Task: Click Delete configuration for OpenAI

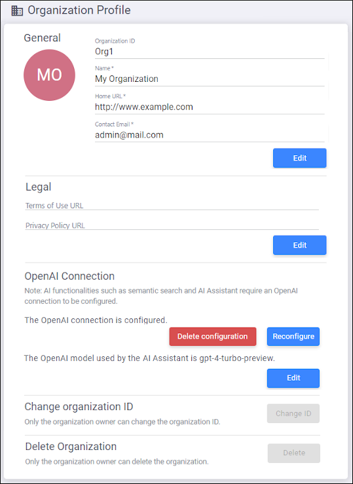Action: point(213,337)
